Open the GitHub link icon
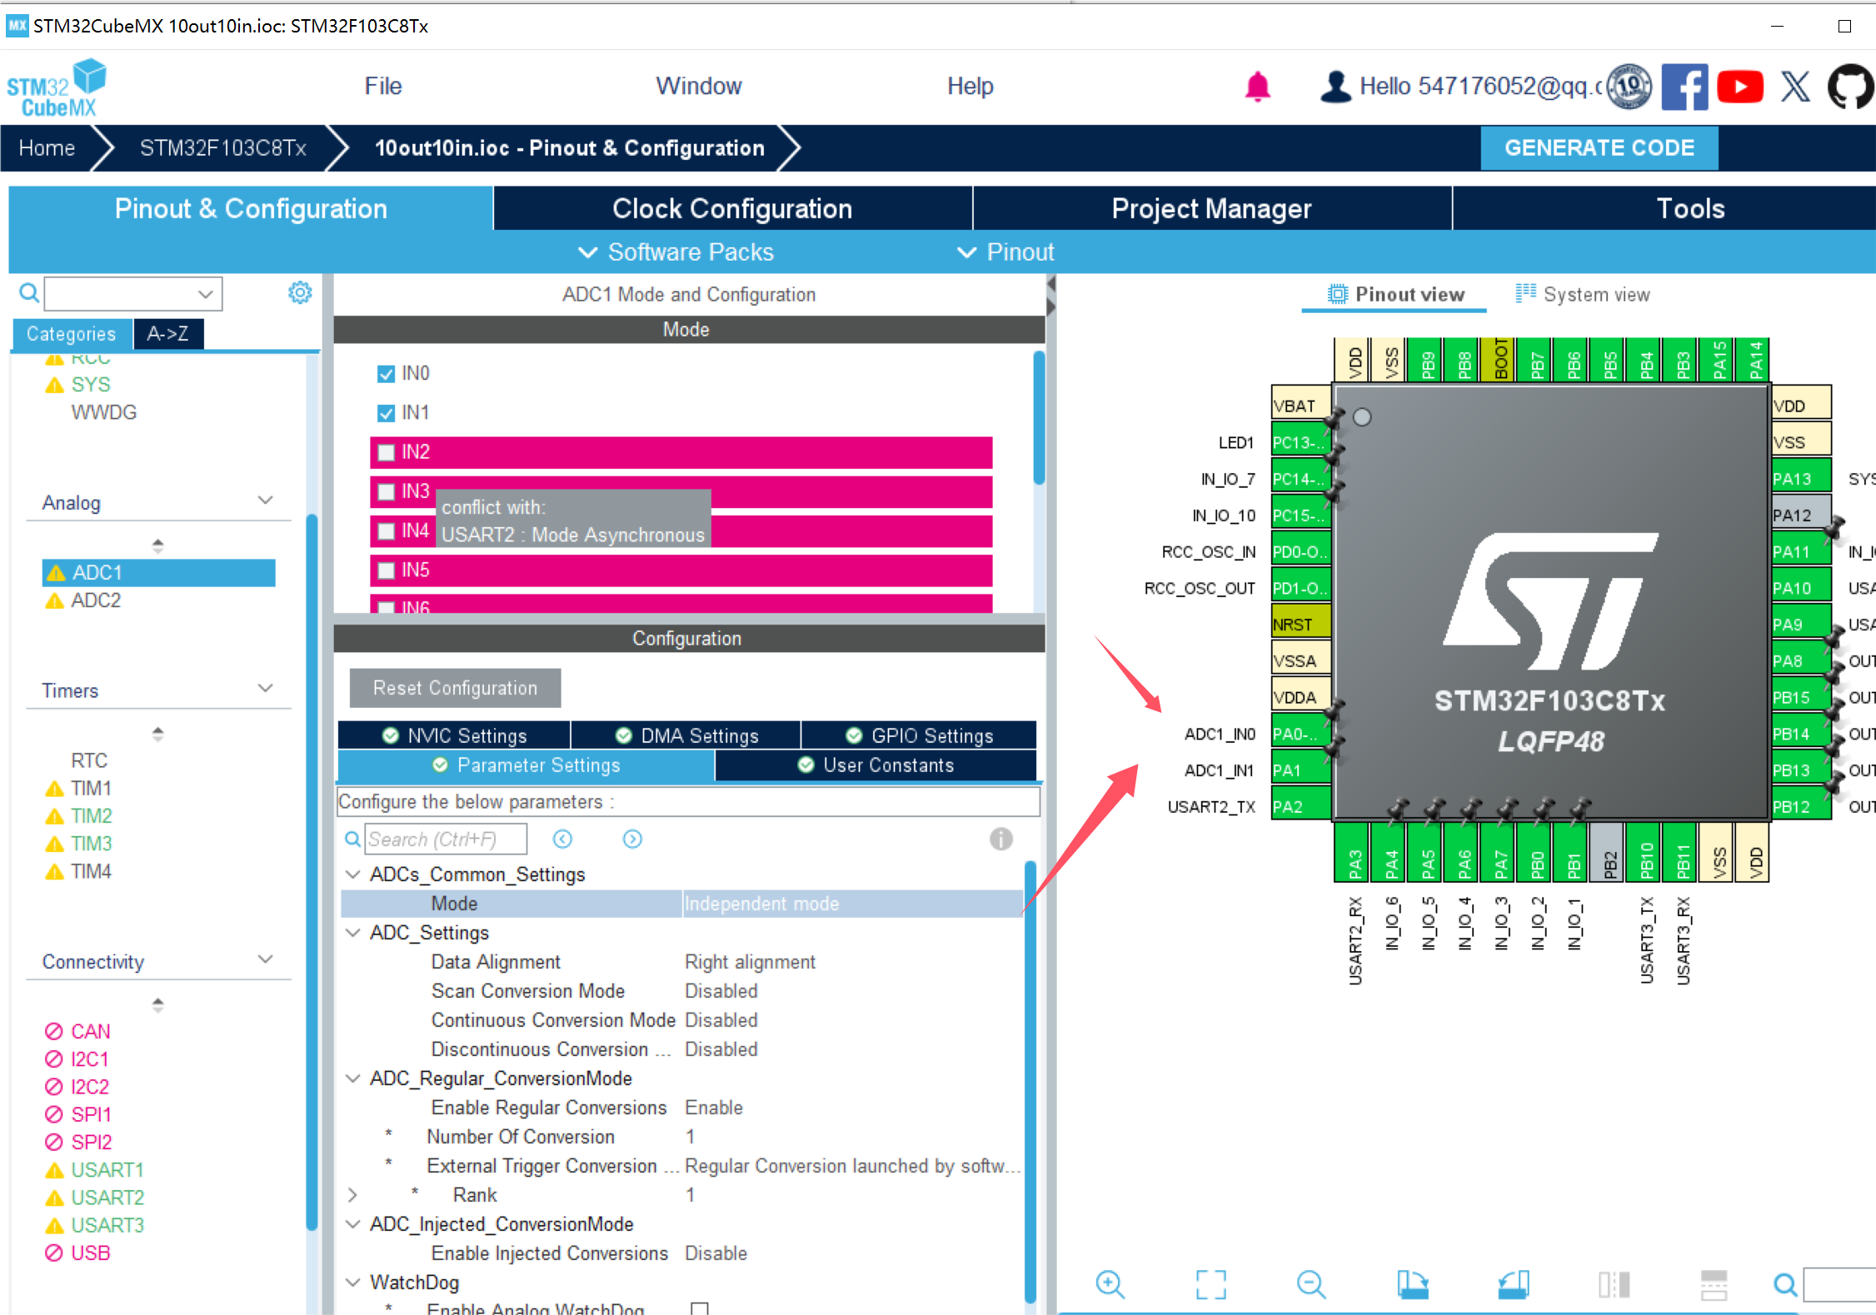Screen dimensions: 1876x1315 click(1850, 87)
